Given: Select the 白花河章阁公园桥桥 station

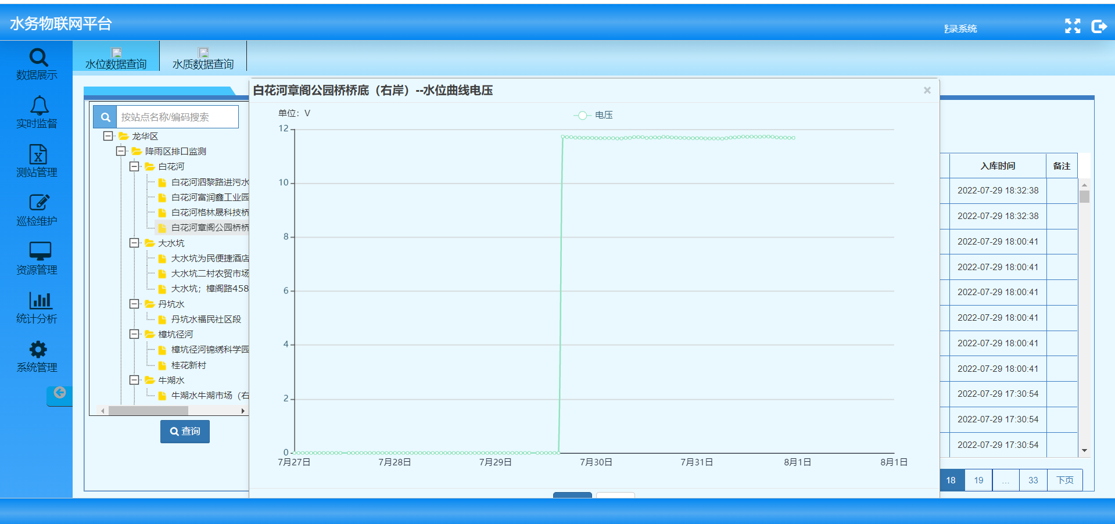Looking at the screenshot, I should pos(210,227).
